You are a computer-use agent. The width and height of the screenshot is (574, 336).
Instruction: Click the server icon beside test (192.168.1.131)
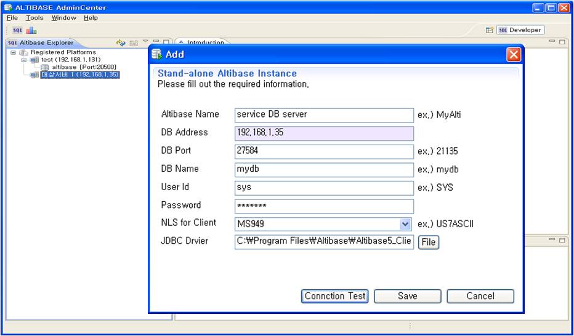(x=34, y=60)
